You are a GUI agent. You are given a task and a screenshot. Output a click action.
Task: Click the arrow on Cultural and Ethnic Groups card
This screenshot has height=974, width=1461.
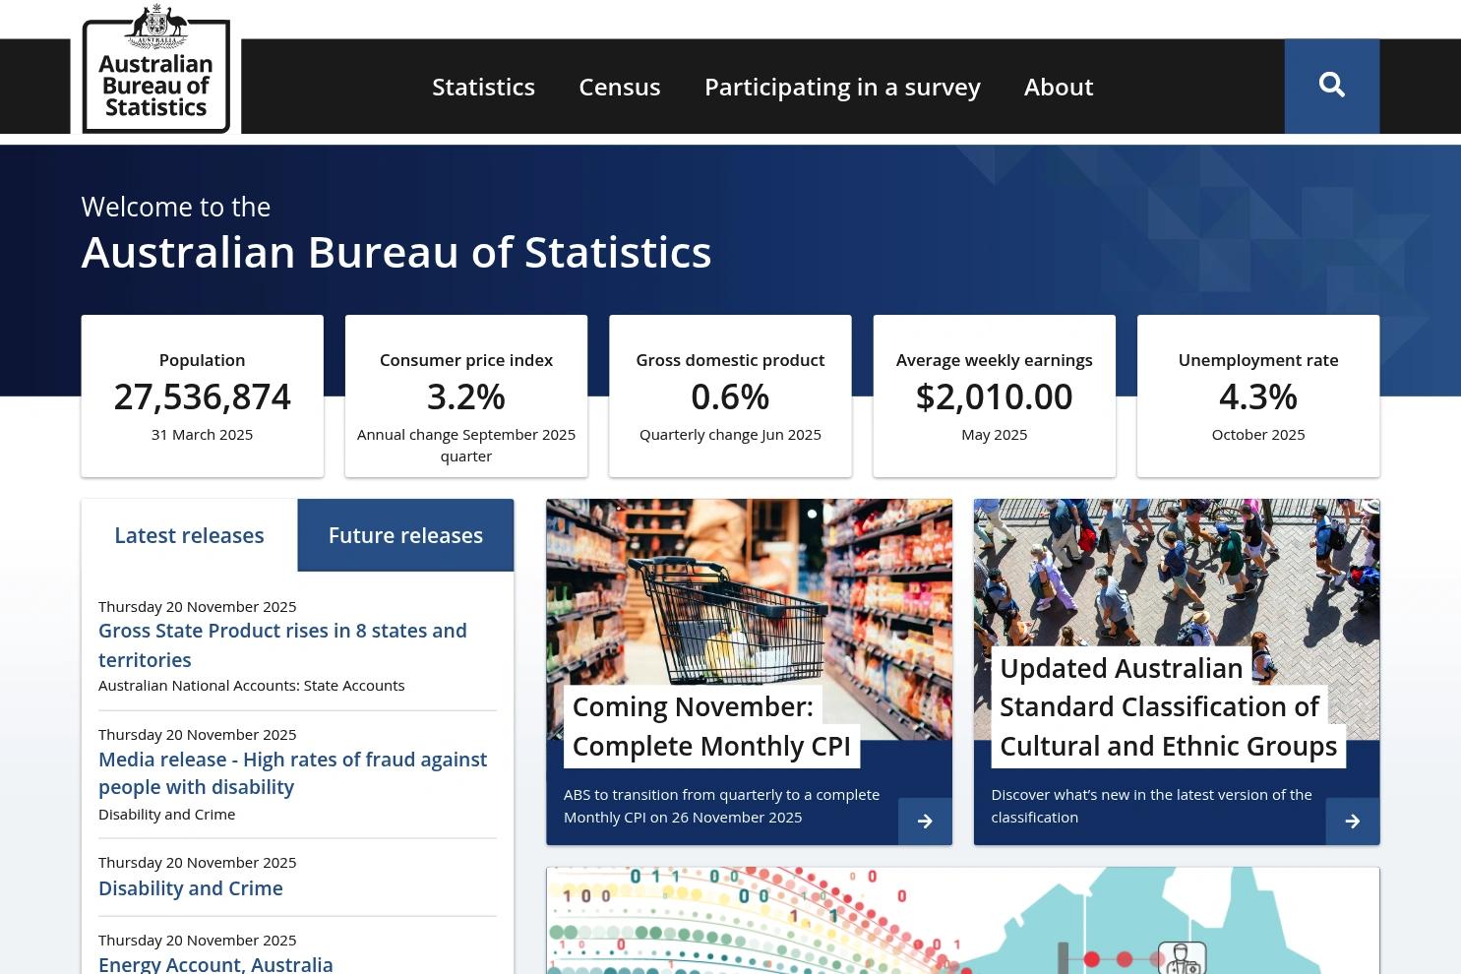[1353, 821]
